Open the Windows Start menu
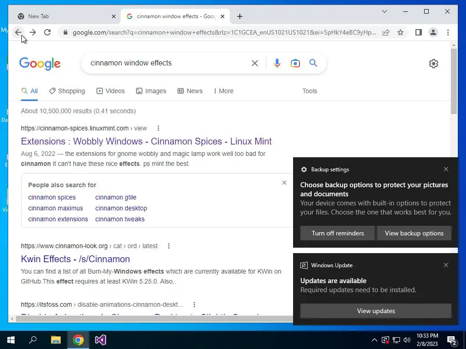The height and width of the screenshot is (349, 466). click(11, 340)
